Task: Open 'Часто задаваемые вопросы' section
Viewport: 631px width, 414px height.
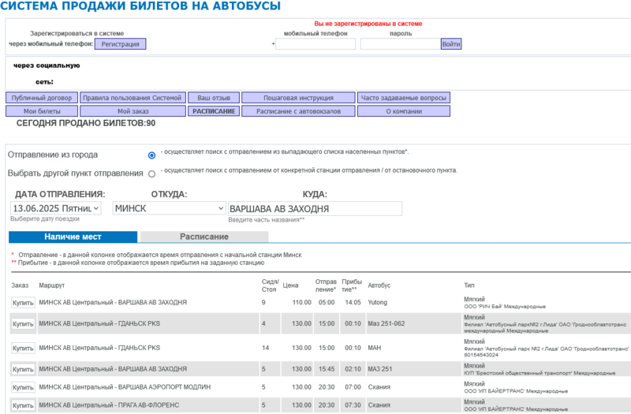Action: (x=403, y=98)
